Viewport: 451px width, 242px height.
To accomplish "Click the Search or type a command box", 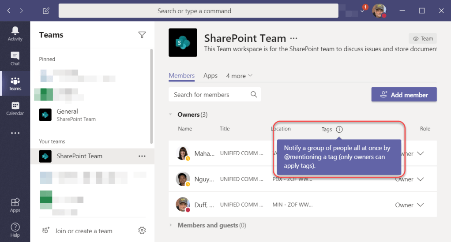I will [x=199, y=11].
